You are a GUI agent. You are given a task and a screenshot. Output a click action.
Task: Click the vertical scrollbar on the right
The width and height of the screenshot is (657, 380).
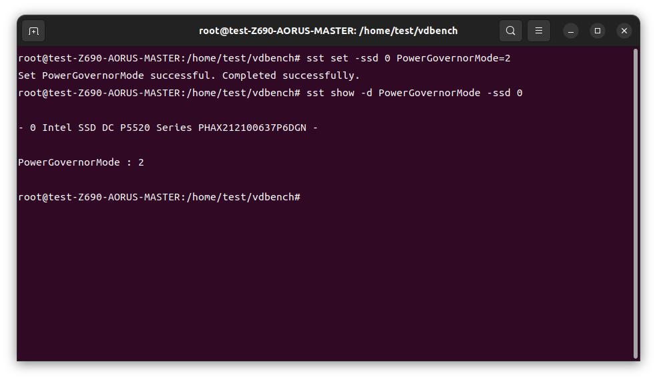click(x=635, y=200)
